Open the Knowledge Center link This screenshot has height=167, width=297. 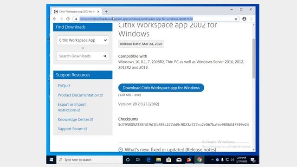[75, 120]
